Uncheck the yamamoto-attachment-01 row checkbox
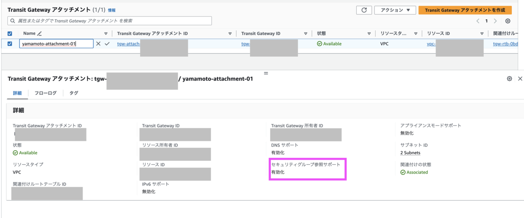Viewport: 524px width, 218px height. coord(10,44)
